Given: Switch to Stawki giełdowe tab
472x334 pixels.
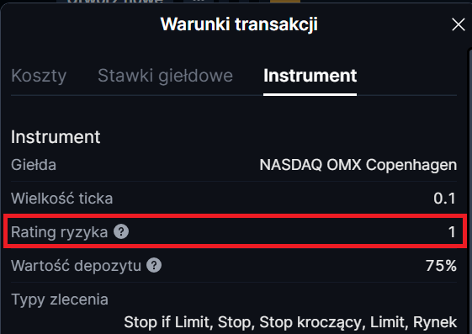Looking at the screenshot, I should tap(165, 76).
